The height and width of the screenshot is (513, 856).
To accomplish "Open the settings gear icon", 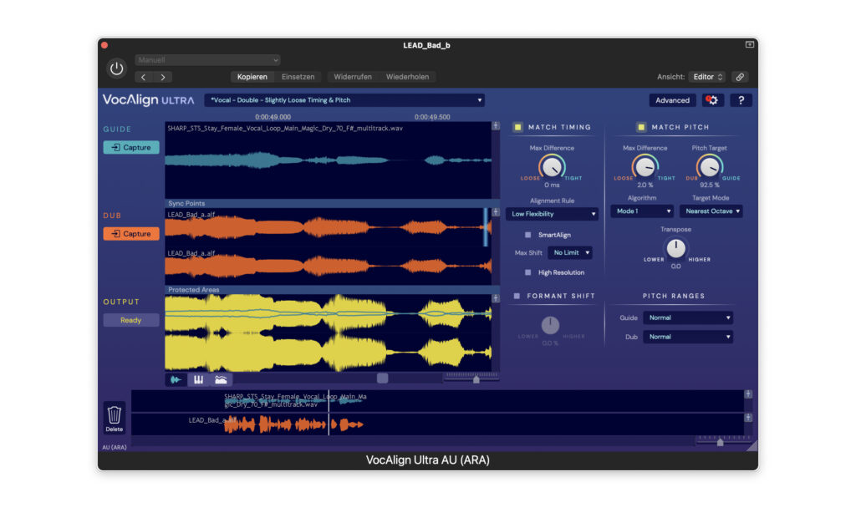I will 712,100.
